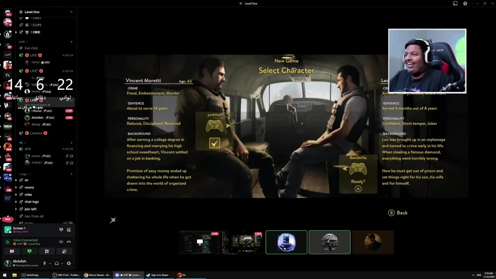This screenshot has height=279, width=496.
Task: Open the server icon with 364 badge
Action: [7, 147]
